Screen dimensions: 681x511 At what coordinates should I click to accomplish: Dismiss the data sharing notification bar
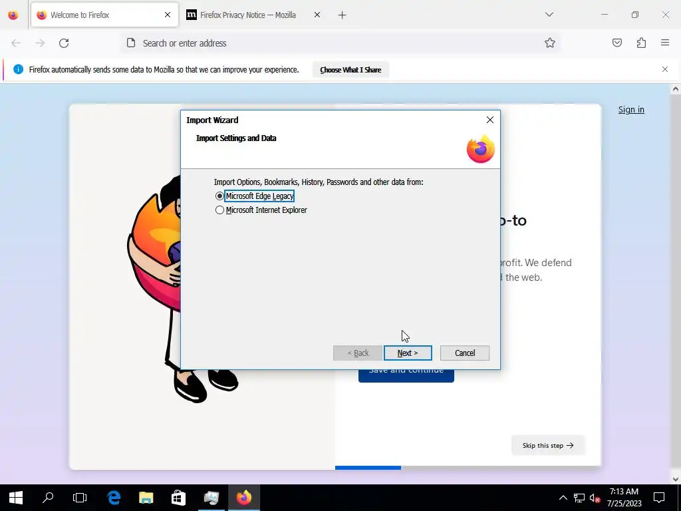tap(665, 69)
